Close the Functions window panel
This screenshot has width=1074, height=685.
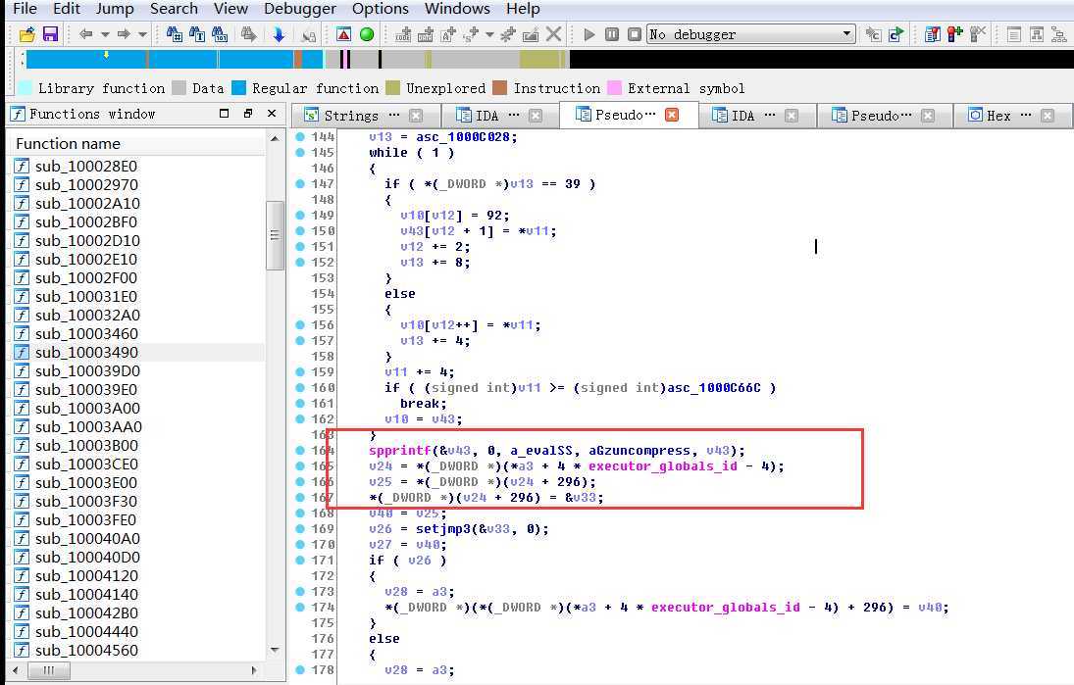click(x=272, y=114)
